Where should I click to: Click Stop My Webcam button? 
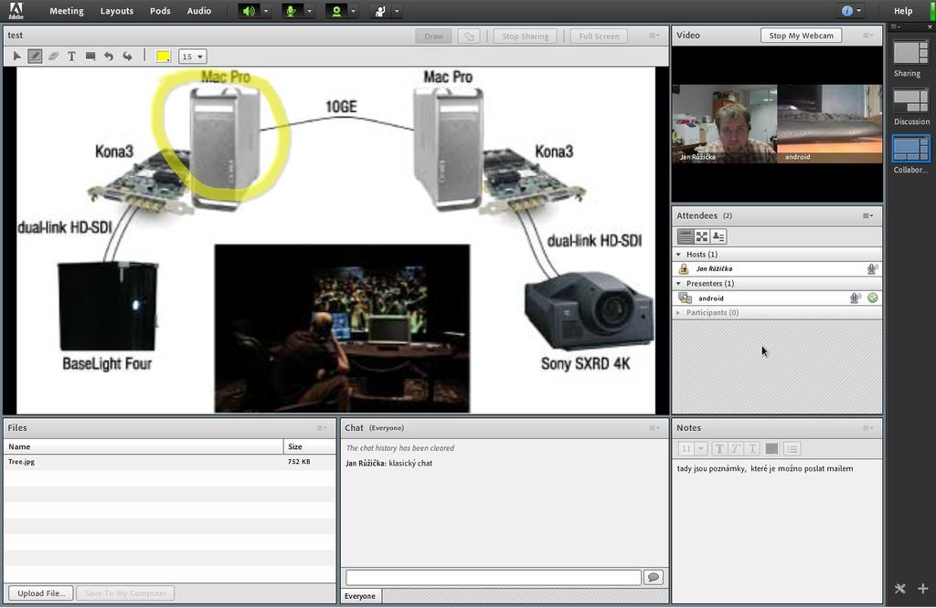pyautogui.click(x=801, y=36)
